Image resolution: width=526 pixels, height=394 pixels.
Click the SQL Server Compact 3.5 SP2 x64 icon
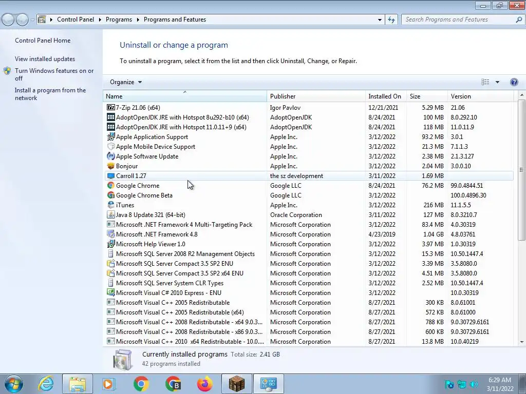pyautogui.click(x=111, y=273)
